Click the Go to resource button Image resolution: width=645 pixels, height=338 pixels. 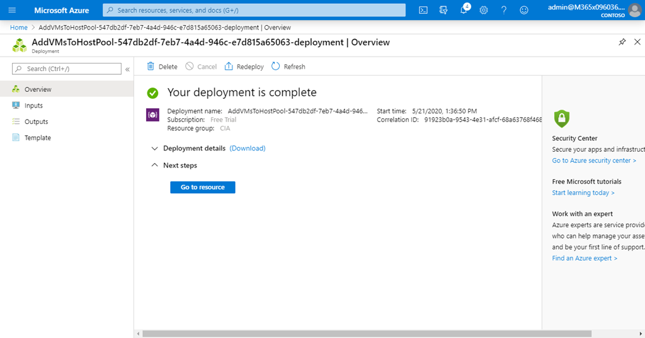202,187
